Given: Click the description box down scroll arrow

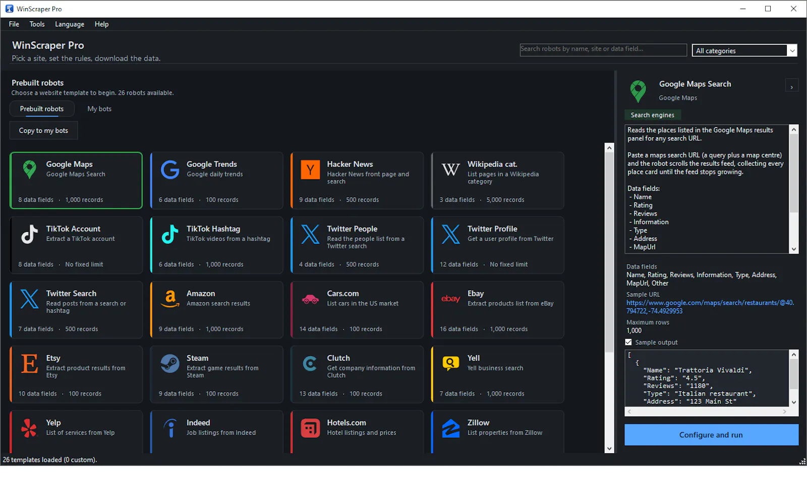Looking at the screenshot, I should click(794, 249).
